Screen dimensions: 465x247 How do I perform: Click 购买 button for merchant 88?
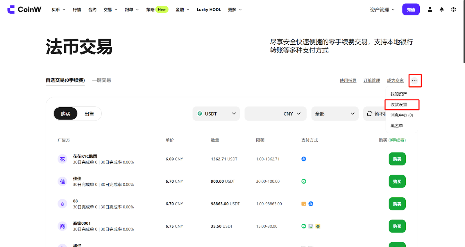[x=397, y=204]
